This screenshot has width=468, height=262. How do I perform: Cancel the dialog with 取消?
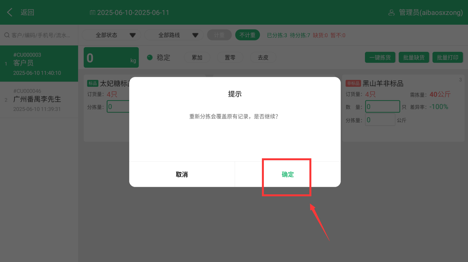click(182, 174)
